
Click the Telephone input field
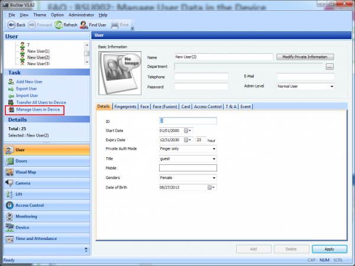[x=201, y=77]
